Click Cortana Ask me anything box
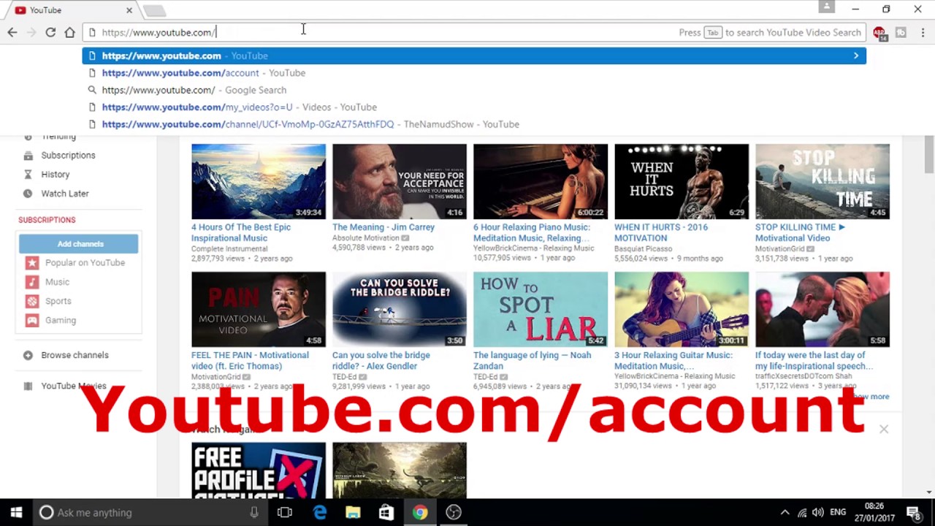 (152, 512)
